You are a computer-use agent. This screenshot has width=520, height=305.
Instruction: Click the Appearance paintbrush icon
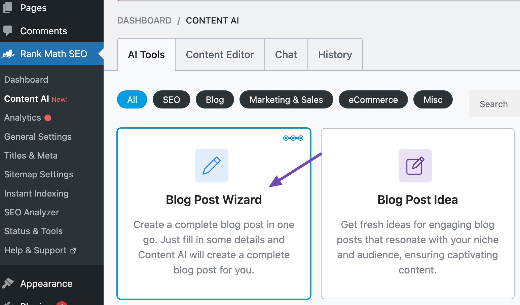[8, 284]
